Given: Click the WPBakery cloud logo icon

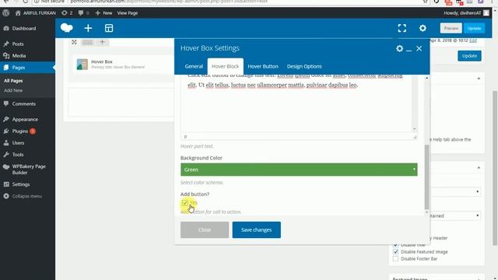Looking at the screenshot, I should click(x=67, y=28).
